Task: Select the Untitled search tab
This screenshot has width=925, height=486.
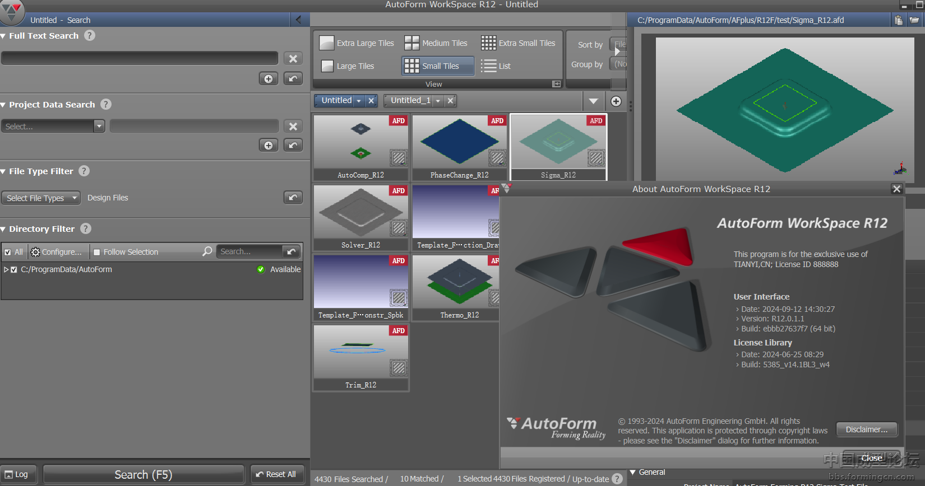Action: (336, 101)
